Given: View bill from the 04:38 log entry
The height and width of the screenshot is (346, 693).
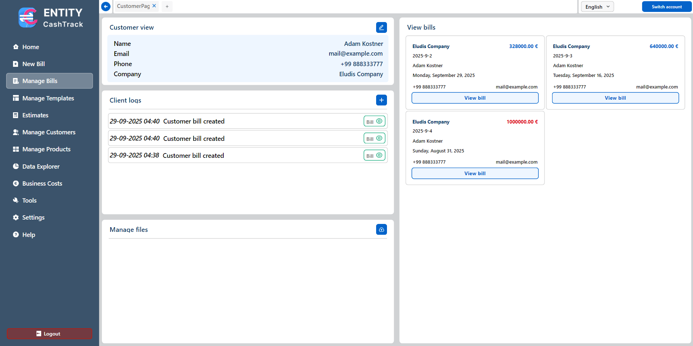Looking at the screenshot, I should pyautogui.click(x=374, y=155).
